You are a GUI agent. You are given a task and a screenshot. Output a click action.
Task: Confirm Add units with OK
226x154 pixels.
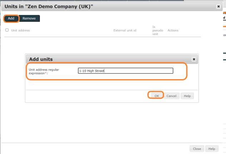click(156, 96)
